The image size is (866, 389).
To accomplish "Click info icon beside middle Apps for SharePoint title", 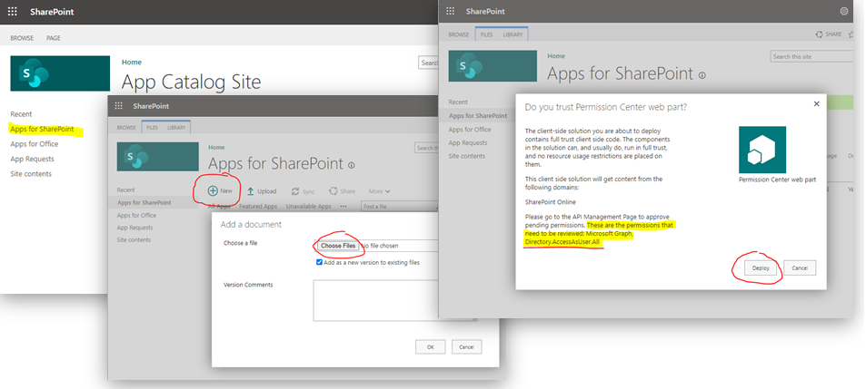I will coord(352,165).
